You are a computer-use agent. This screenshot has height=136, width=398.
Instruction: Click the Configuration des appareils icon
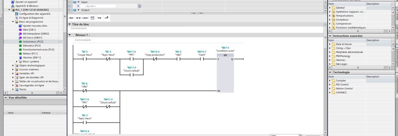pyautogui.click(x=16, y=14)
